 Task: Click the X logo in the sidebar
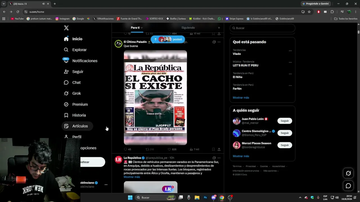click(66, 28)
